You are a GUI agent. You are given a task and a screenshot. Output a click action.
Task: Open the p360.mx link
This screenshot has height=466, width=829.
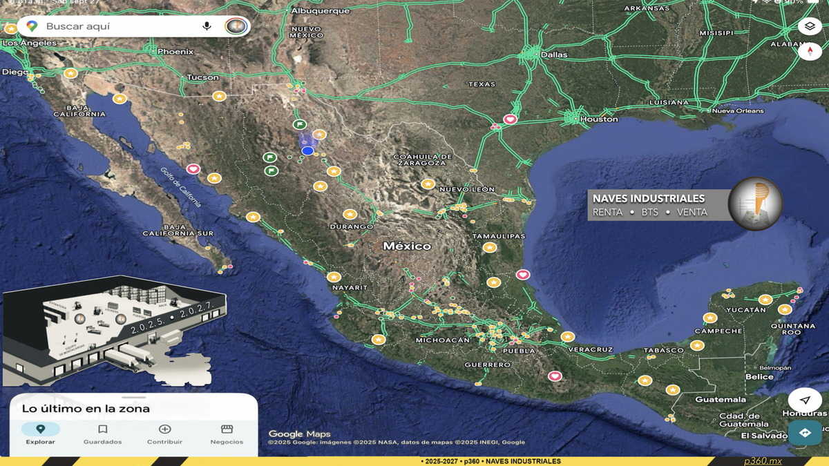763,460
